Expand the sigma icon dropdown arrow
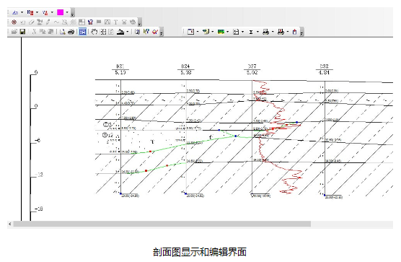The image size is (401, 262). pyautogui.click(x=257, y=32)
